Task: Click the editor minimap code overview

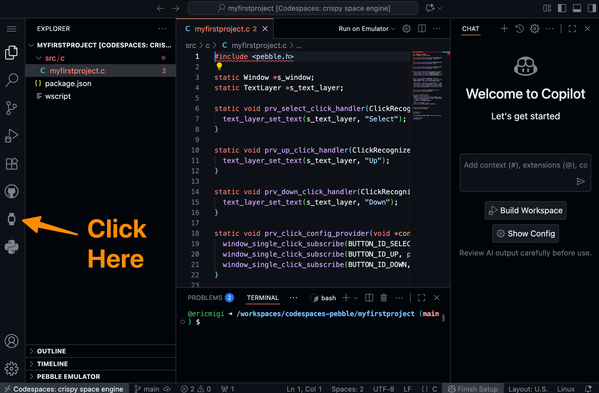Action: pyautogui.click(x=427, y=87)
